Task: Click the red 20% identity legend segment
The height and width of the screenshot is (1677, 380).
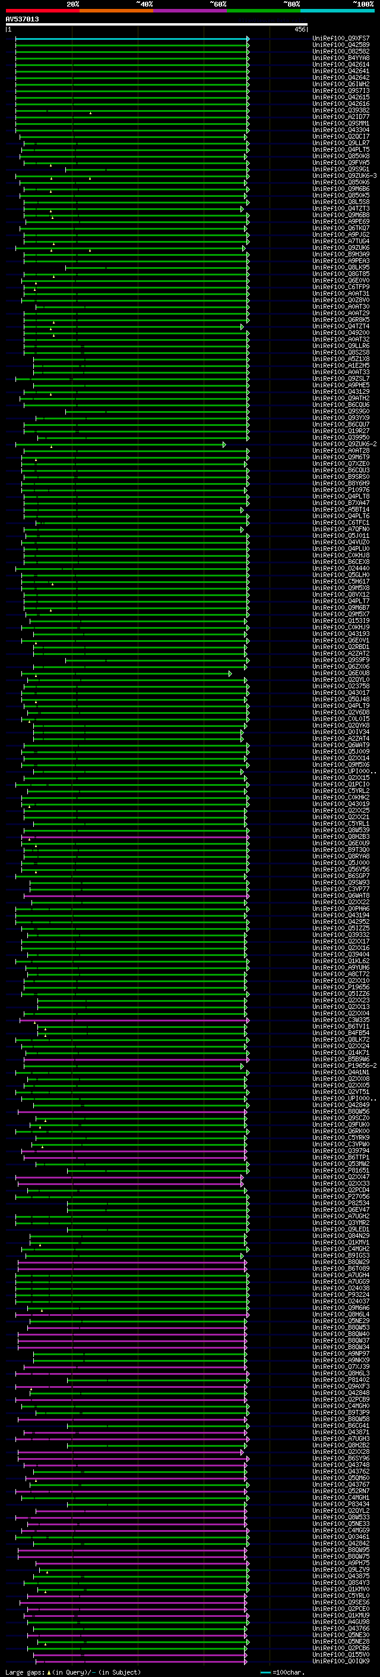Action: pyautogui.click(x=42, y=11)
